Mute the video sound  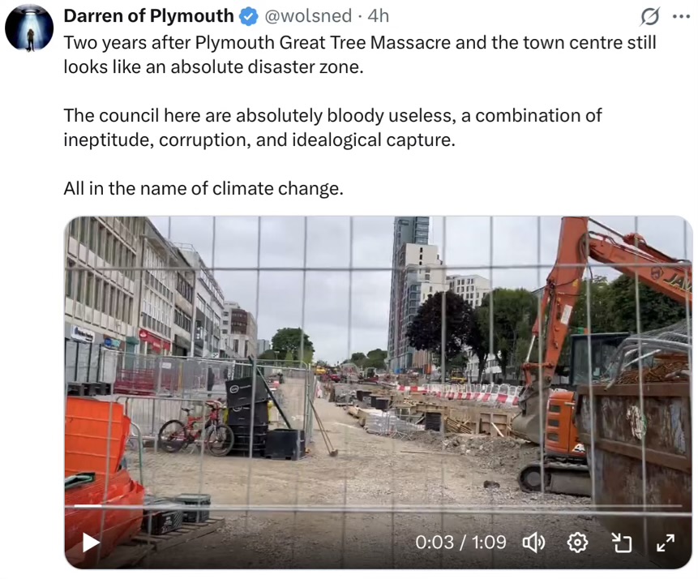pos(533,543)
